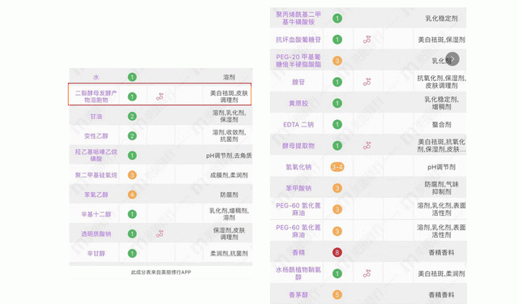Open the 透明质酸钠 ingredient link

[x=96, y=233]
